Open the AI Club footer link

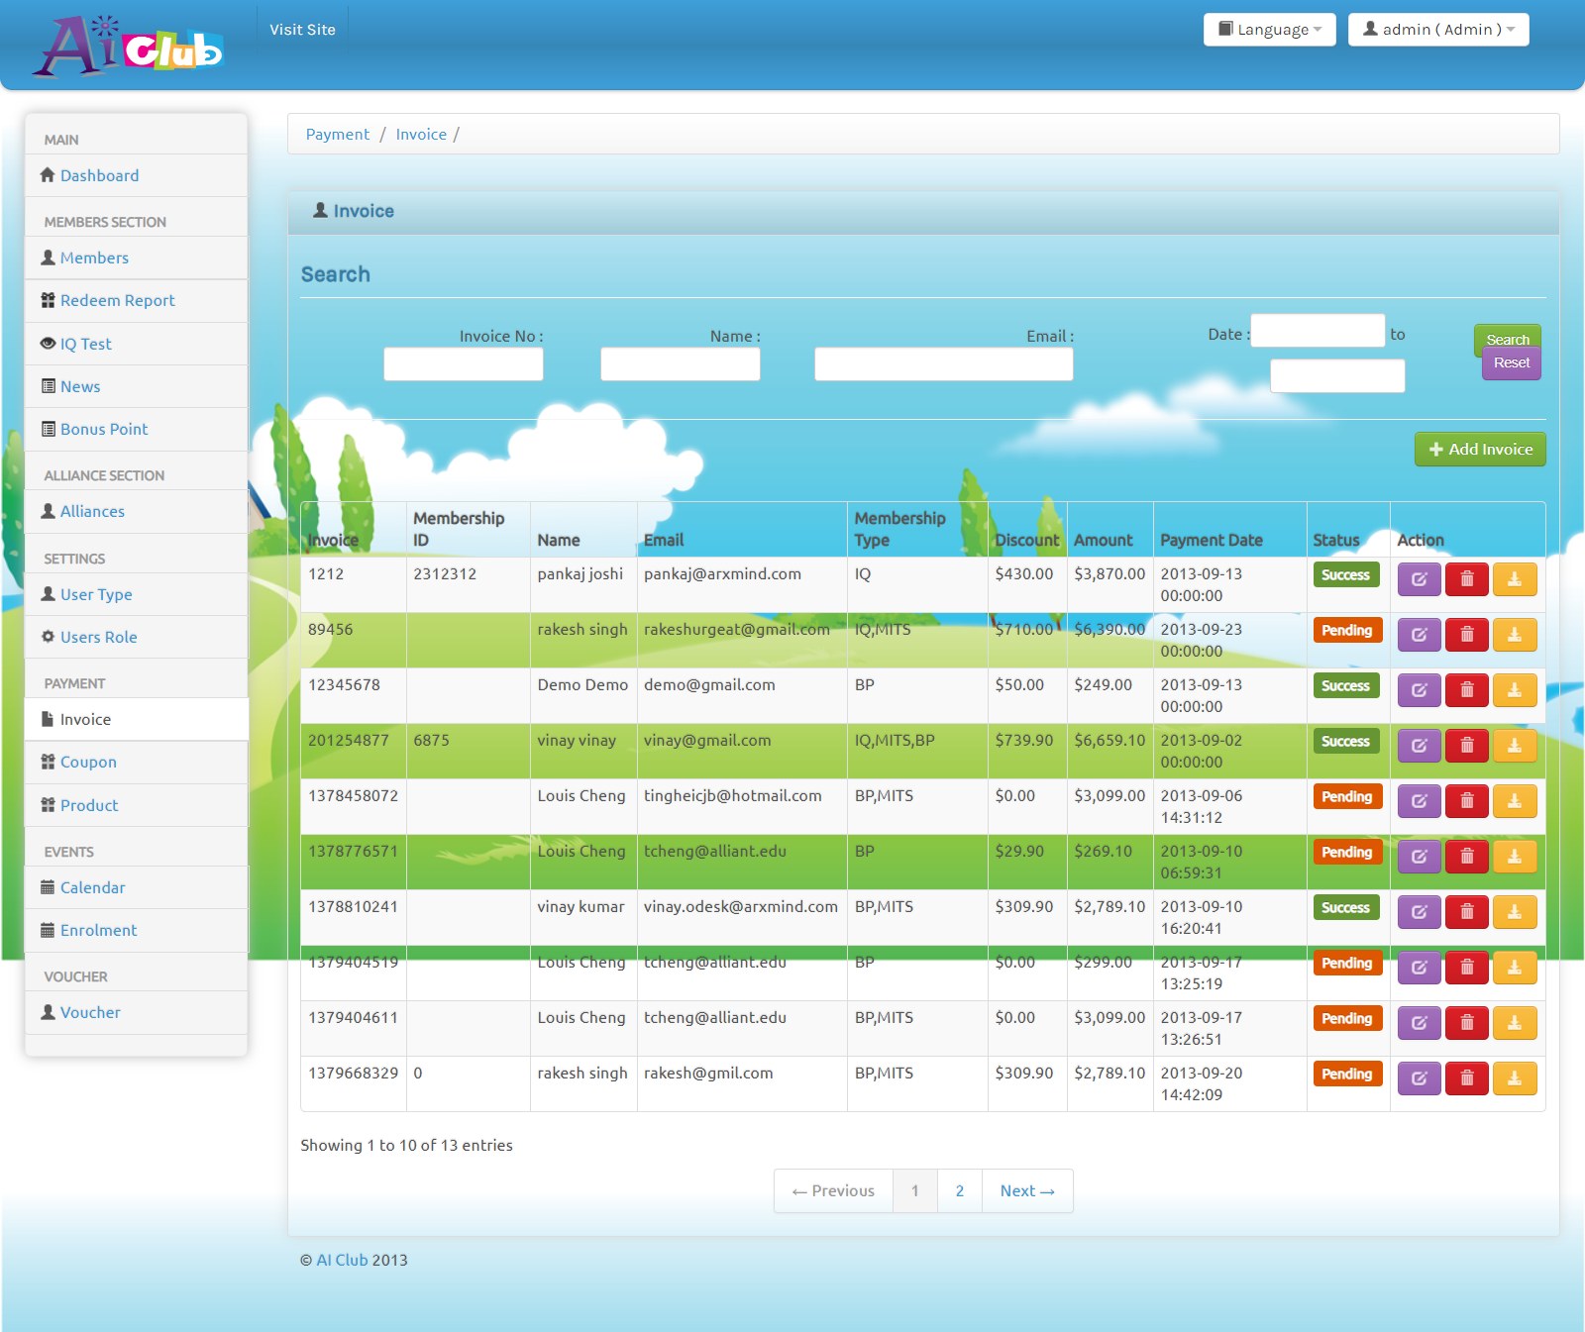342,1261
